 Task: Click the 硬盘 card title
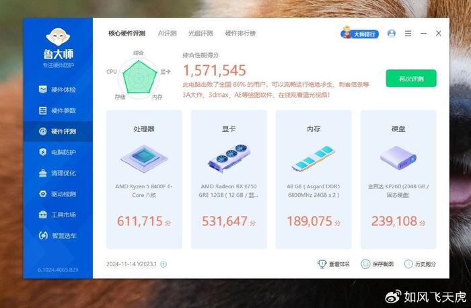pyautogui.click(x=398, y=129)
